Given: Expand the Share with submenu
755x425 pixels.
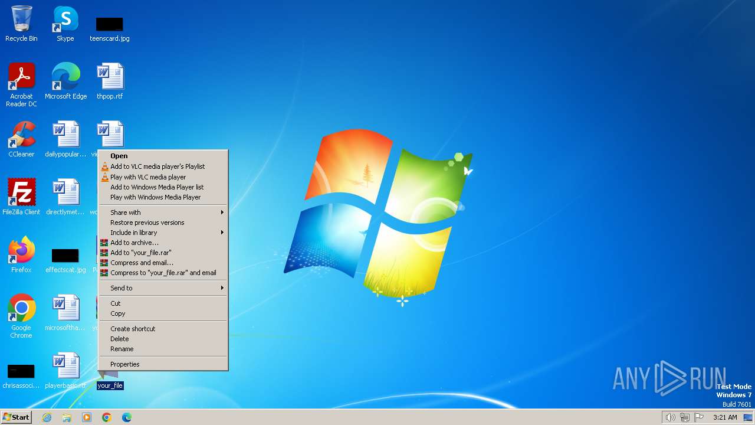Looking at the screenshot, I should click(163, 212).
